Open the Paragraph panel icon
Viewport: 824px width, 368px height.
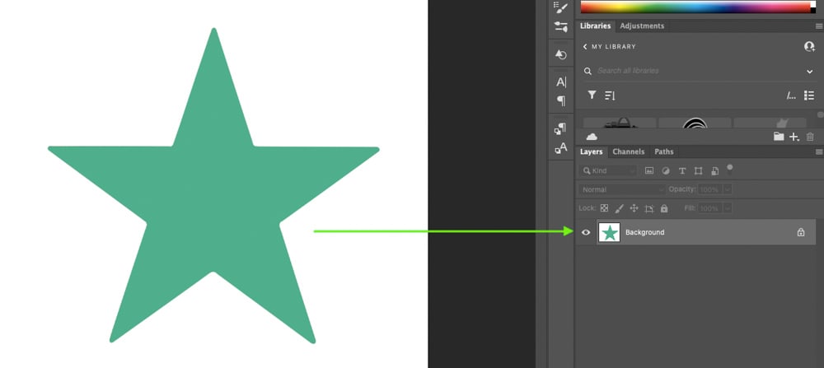(x=561, y=101)
